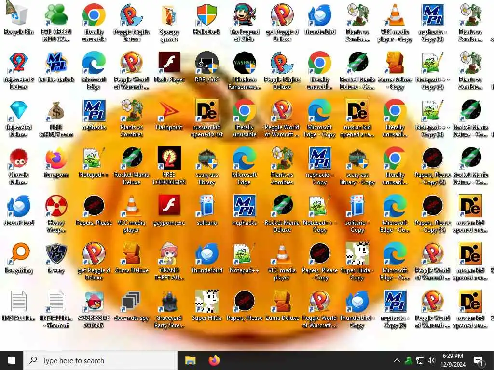Open the volume control in tray
The height and width of the screenshot is (370, 494).
(431, 360)
